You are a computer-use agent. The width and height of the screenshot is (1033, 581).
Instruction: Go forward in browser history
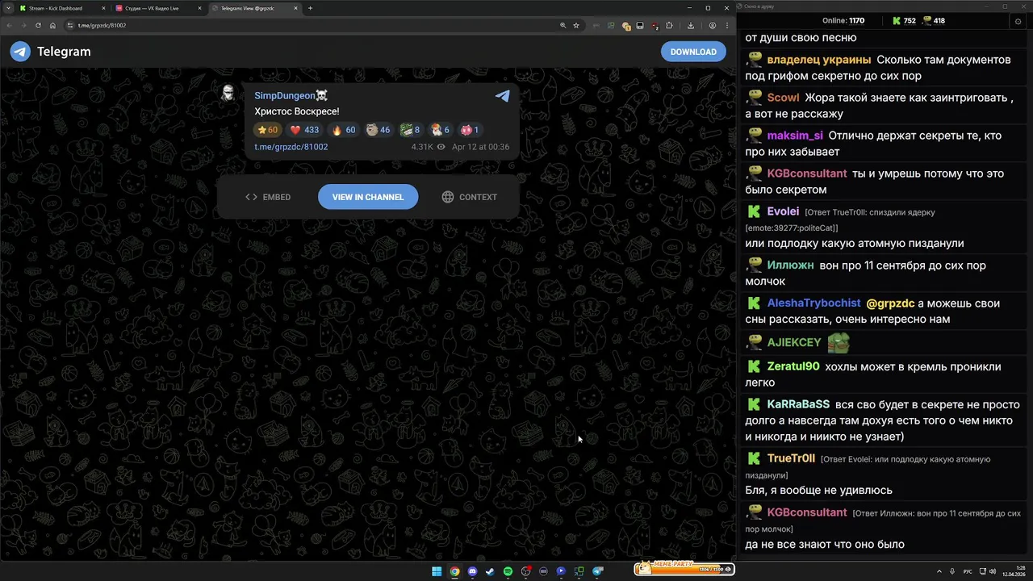(23, 25)
